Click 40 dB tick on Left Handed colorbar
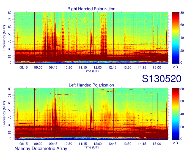The width and height of the screenshot is (187, 152). coord(182,114)
